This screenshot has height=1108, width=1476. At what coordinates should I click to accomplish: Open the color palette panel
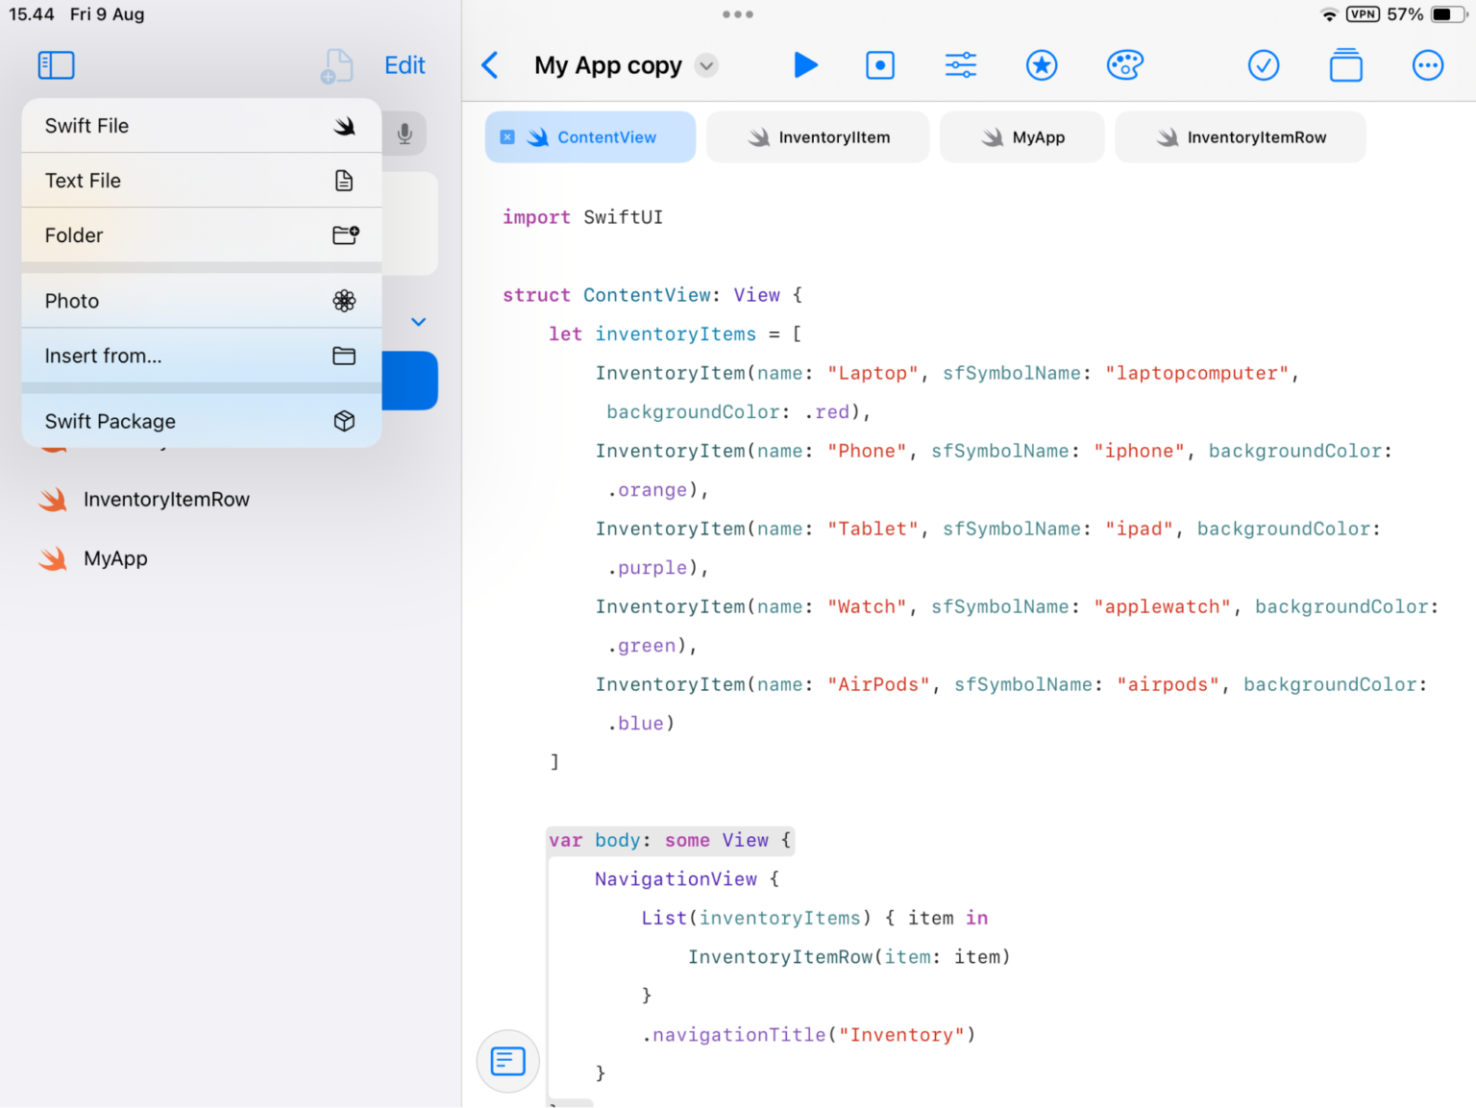click(1124, 65)
